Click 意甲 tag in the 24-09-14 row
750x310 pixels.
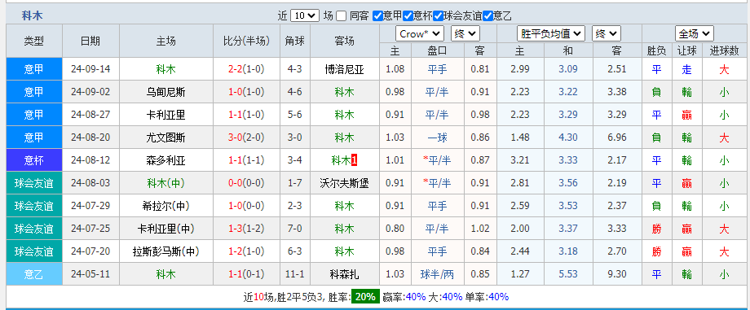[34, 69]
